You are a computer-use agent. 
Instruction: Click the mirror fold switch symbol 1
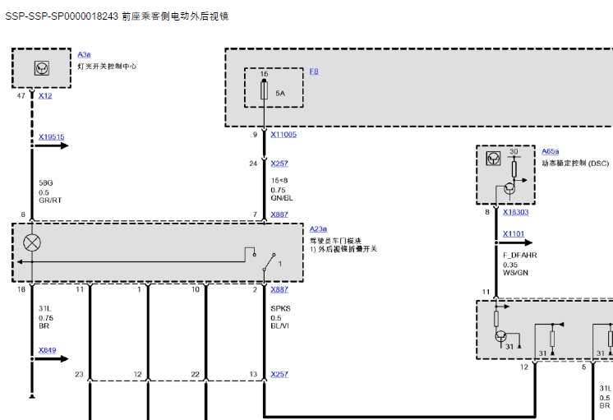[270, 262]
